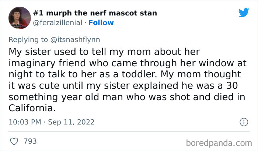Click the 793 likes count
This screenshot has height=151, width=258.
click(29, 141)
